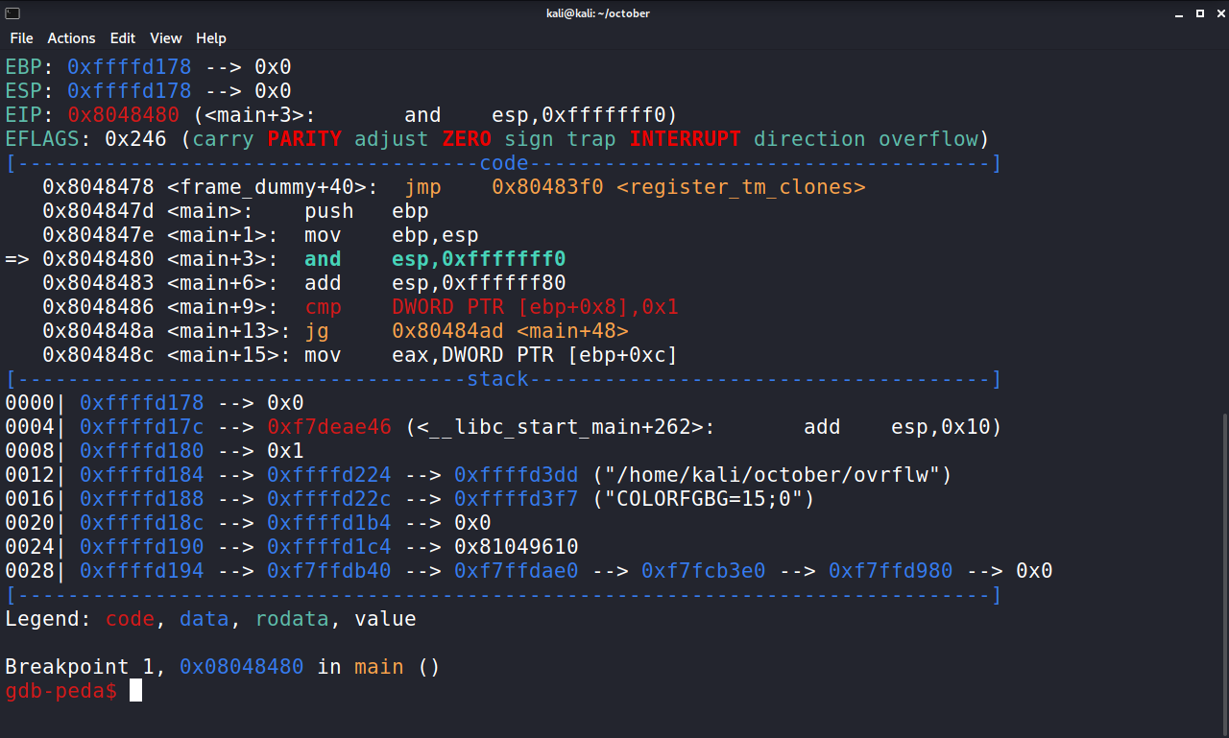Viewport: 1229px width, 738px height.
Task: Close the terminal window
Action: click(x=1218, y=13)
